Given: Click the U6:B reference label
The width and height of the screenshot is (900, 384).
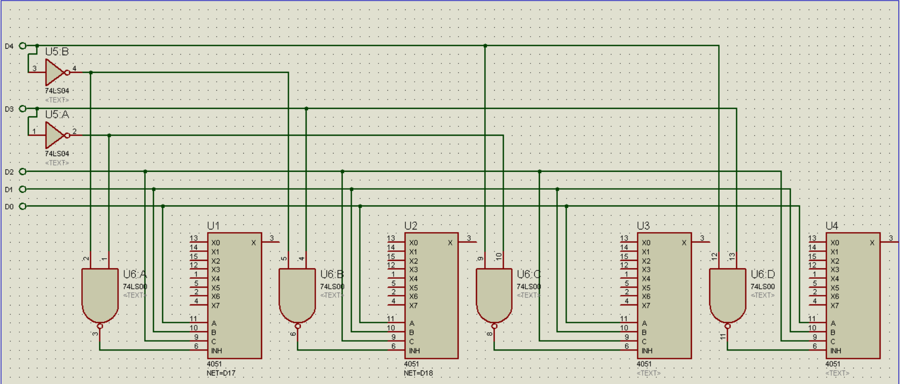Looking at the screenshot, I should 332,275.
